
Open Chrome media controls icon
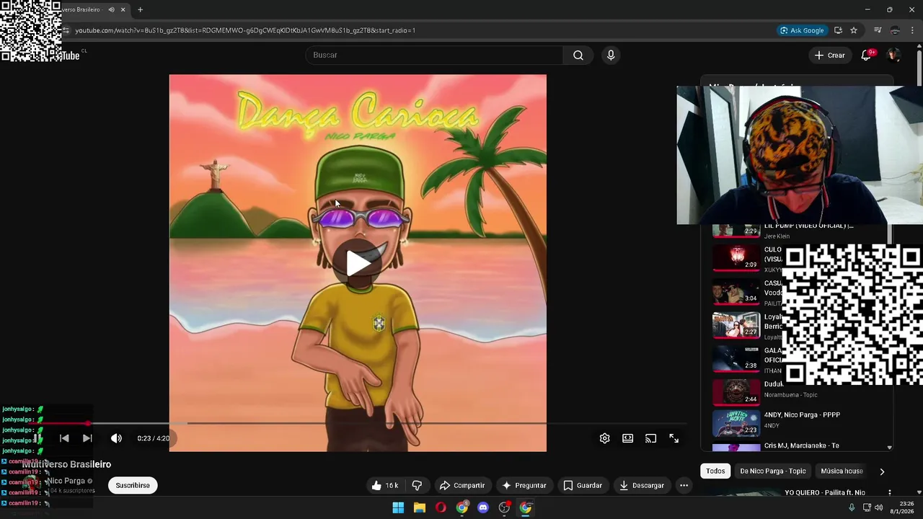878,30
